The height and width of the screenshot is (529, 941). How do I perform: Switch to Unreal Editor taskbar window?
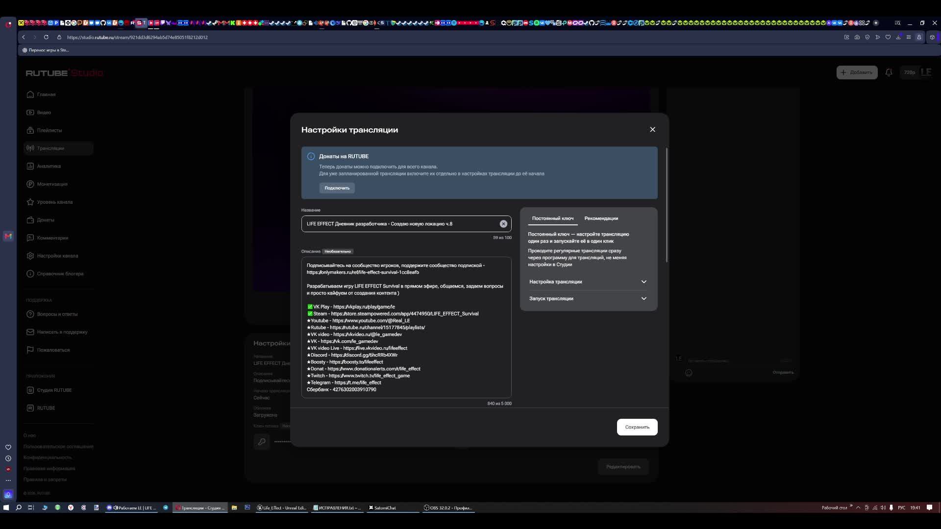(282, 508)
